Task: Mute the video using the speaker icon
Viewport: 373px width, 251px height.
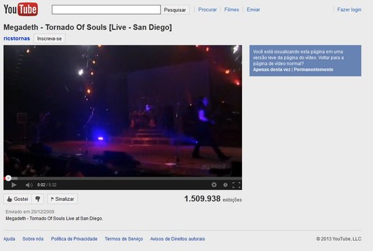Action: 29,185
